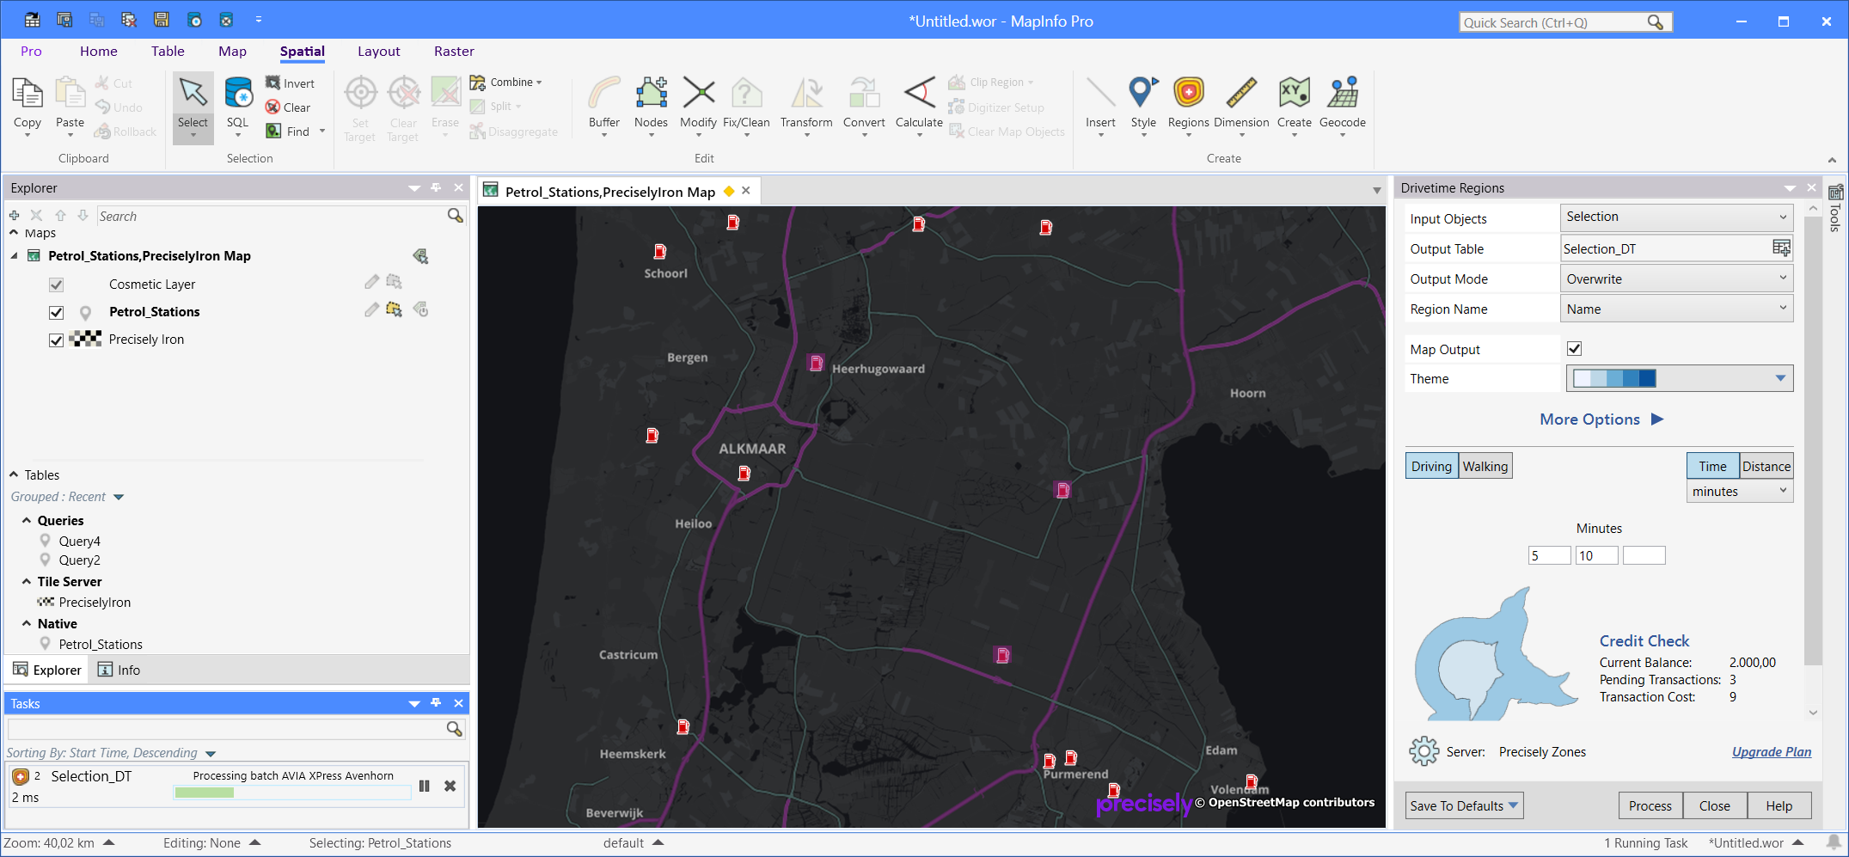
Task: Open the Output Mode dropdown
Action: pyautogui.click(x=1676, y=279)
